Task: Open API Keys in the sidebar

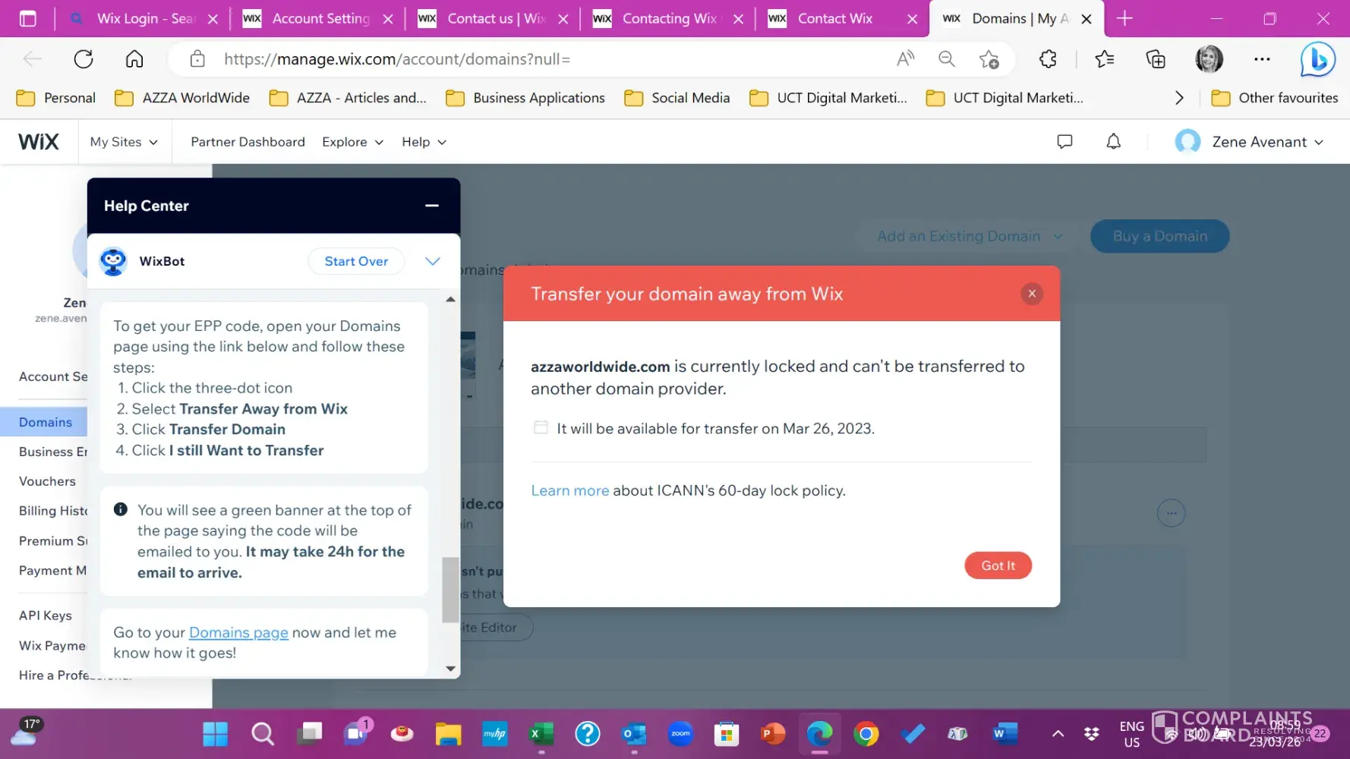Action: [x=46, y=616]
